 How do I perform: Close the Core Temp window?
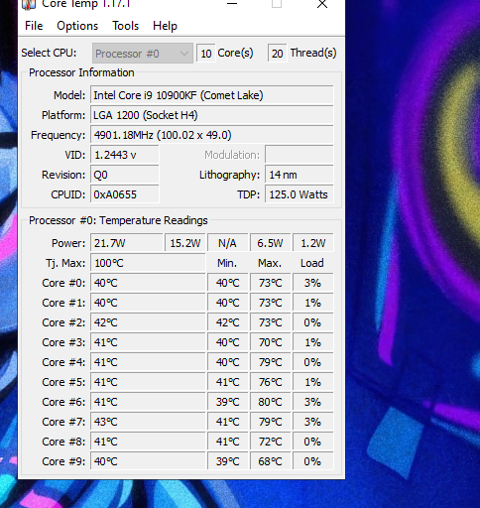(322, 4)
